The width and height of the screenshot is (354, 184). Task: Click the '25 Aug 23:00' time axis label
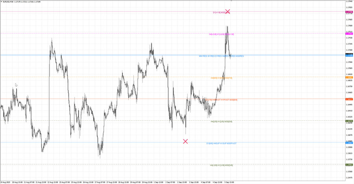[76, 182]
